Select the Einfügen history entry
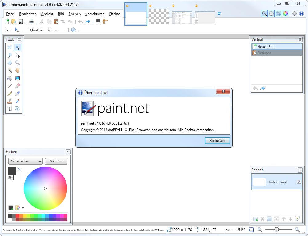Viewport: 308px width, 236px height. pyautogui.click(x=277, y=53)
